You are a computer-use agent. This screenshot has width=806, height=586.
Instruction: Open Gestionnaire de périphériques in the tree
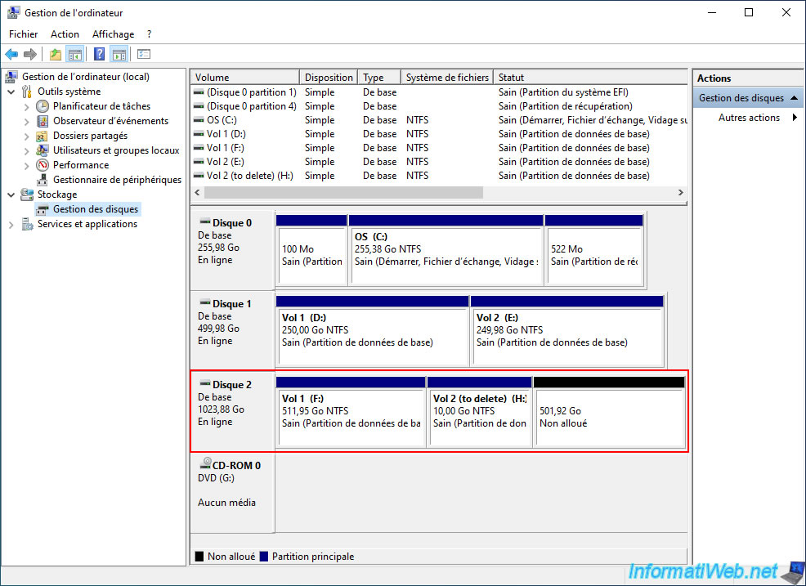[x=117, y=180]
